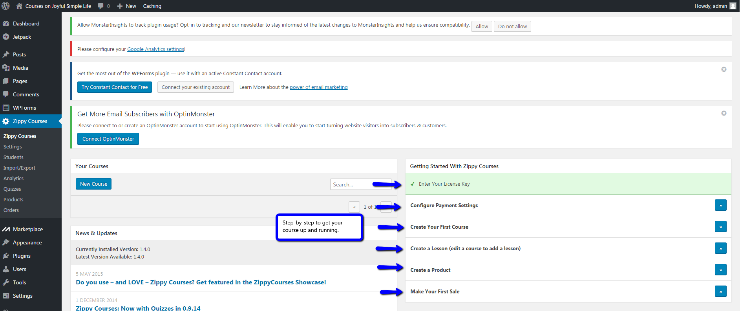The width and height of the screenshot is (740, 311).
Task: Go to the previous page of courses
Action: pos(354,207)
